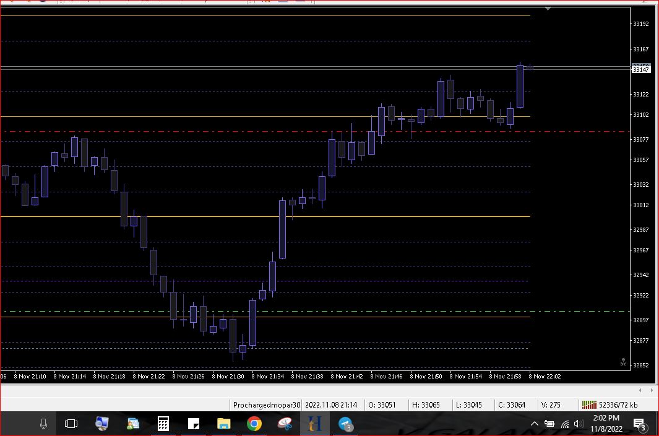Open Google Chrome from the taskbar

coord(254,424)
